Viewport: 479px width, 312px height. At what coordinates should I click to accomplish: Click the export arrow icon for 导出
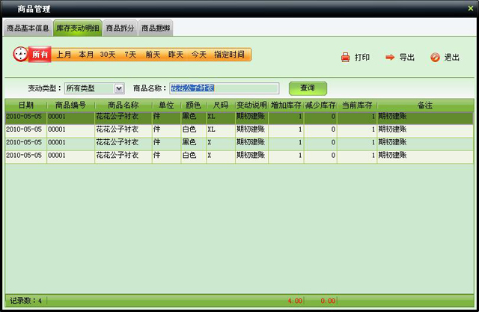coord(390,58)
